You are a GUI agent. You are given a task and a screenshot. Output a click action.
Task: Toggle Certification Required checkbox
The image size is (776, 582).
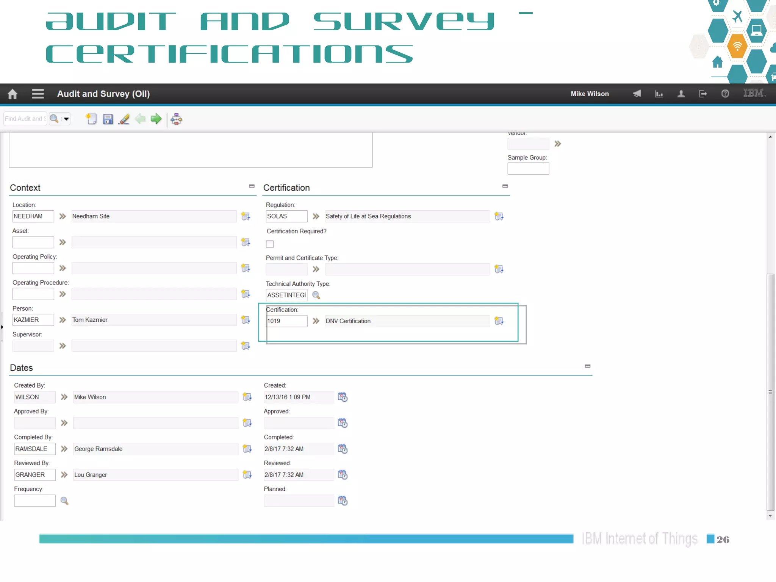pos(270,244)
